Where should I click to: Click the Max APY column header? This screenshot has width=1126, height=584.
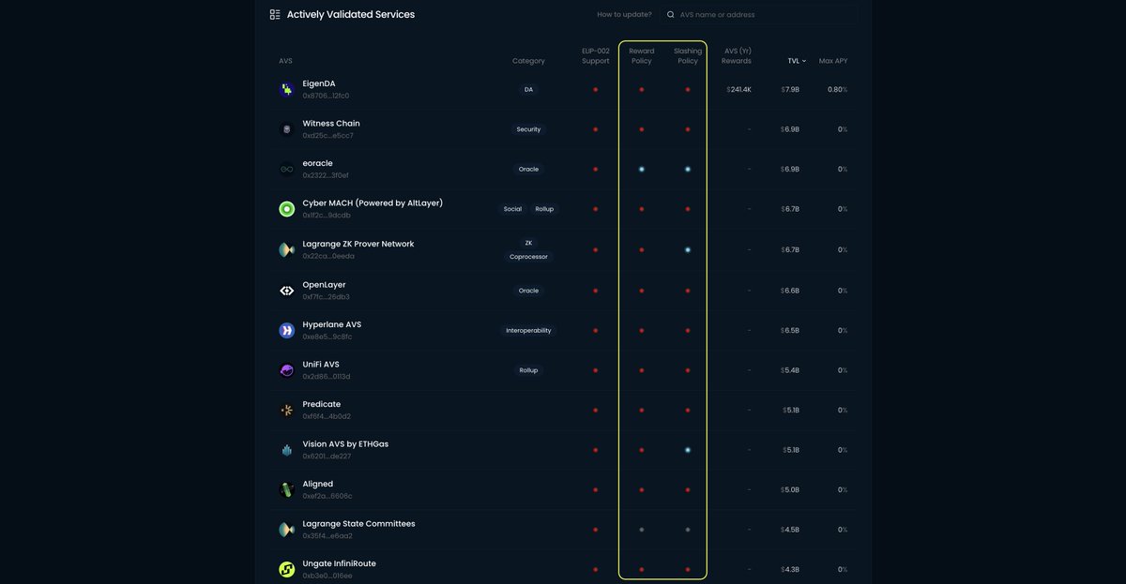click(833, 61)
